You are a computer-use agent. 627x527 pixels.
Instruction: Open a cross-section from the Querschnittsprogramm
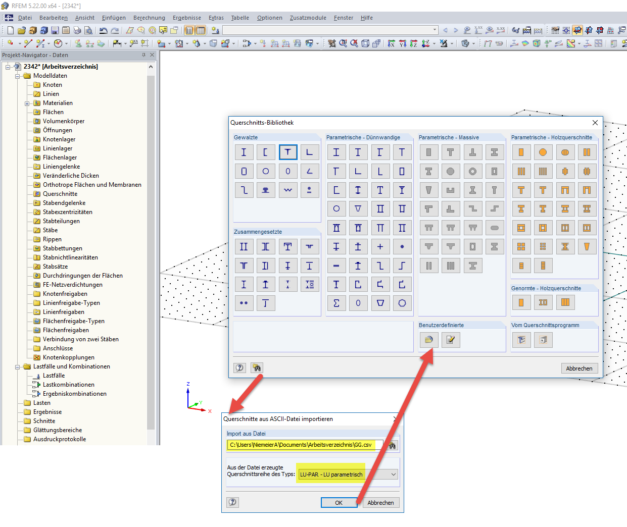pos(520,340)
